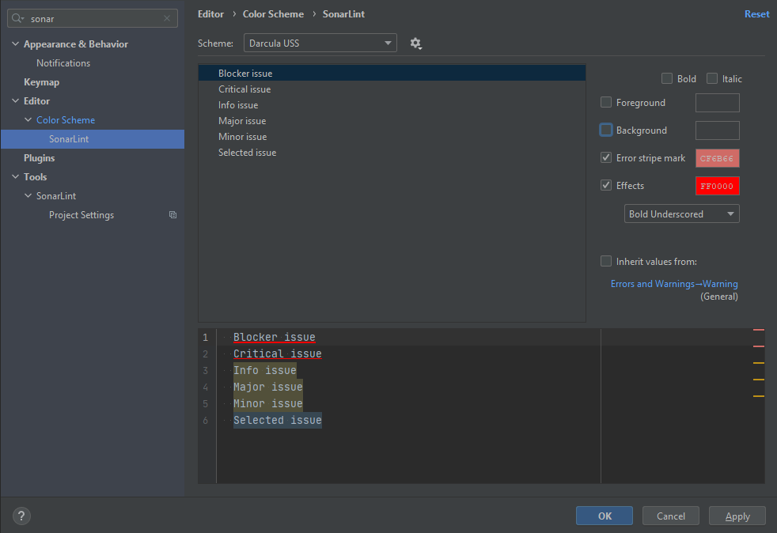Open the Bold Underscored effect type dropdown
Viewport: 777px width, 533px height.
(x=681, y=214)
